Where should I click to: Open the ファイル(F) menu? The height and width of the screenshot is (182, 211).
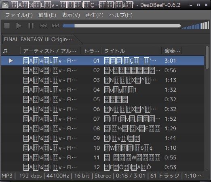coord(19,15)
